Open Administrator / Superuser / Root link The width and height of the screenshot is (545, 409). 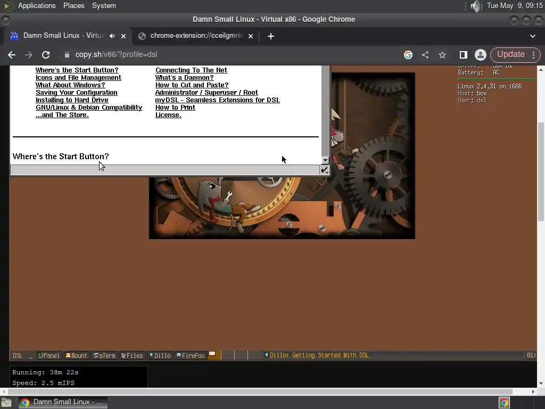[x=207, y=93]
